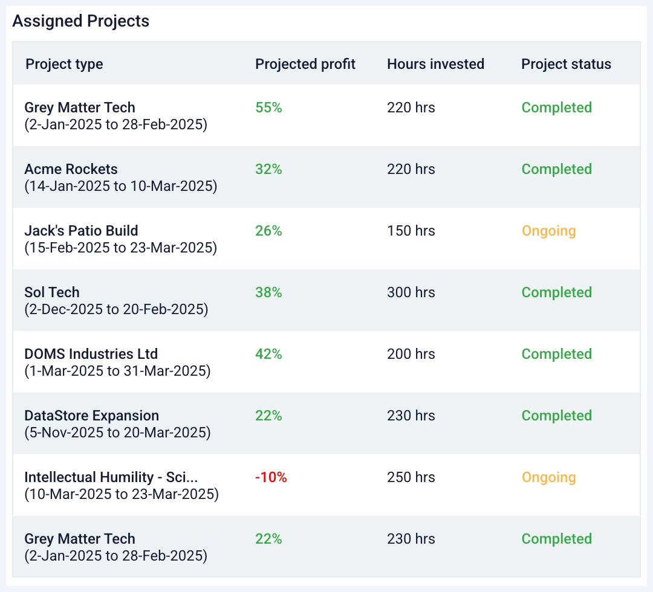The width and height of the screenshot is (653, 592).
Task: Select the Project type column header
Action: point(64,63)
